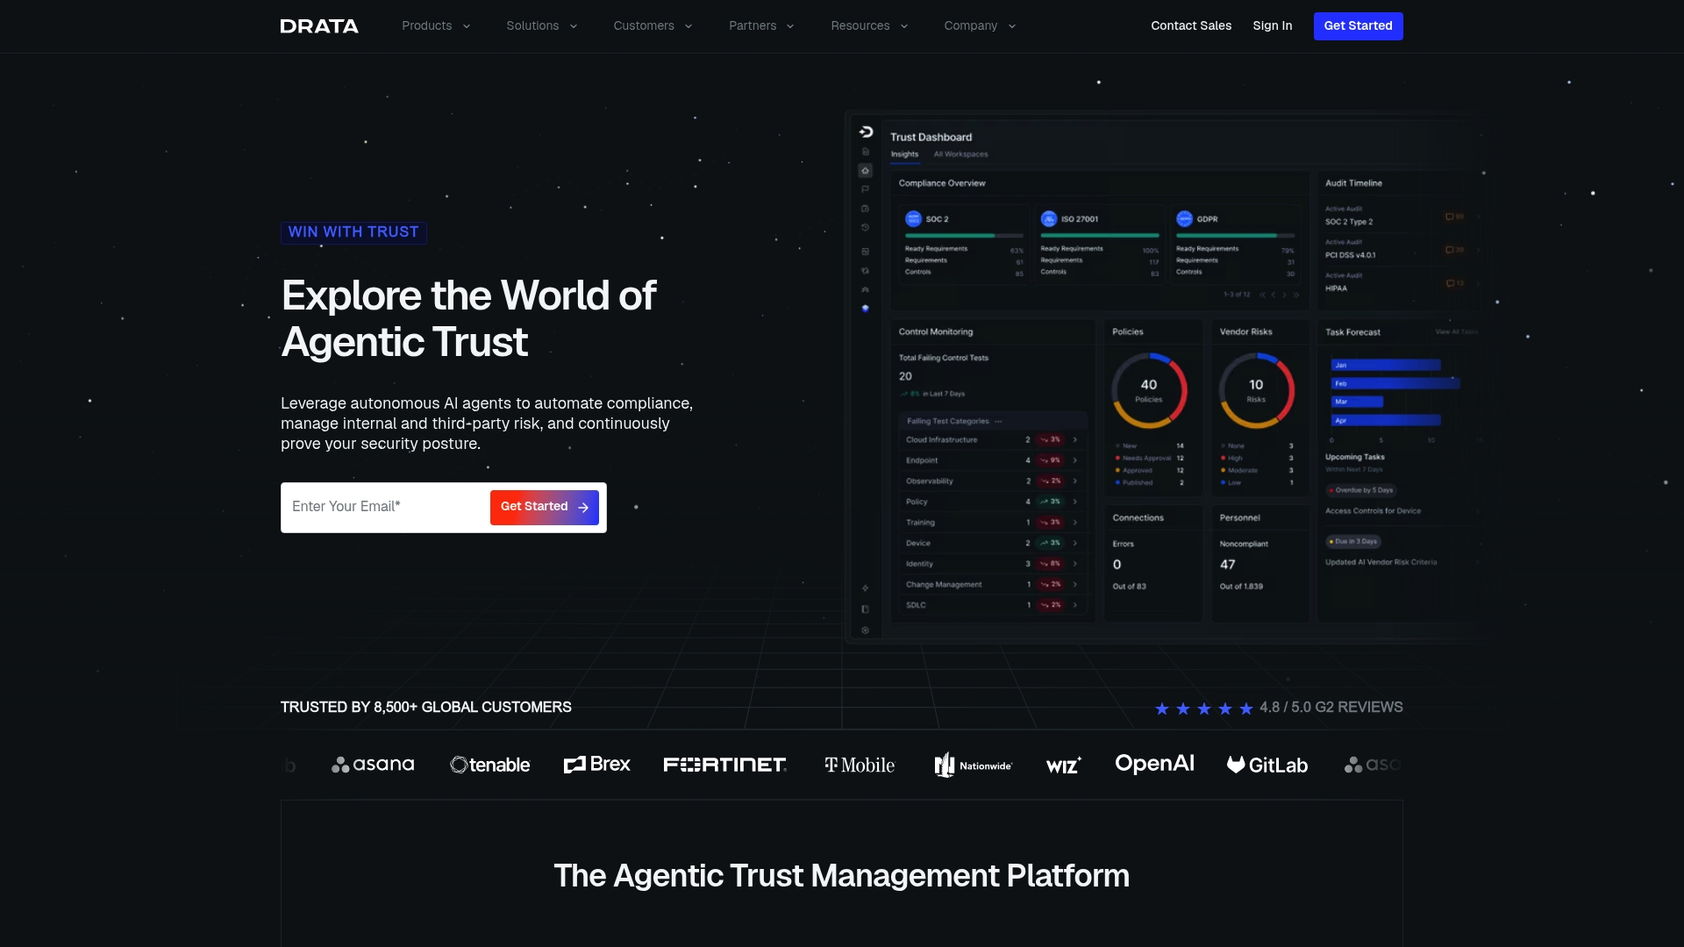Click the Tenable logo

(490, 765)
